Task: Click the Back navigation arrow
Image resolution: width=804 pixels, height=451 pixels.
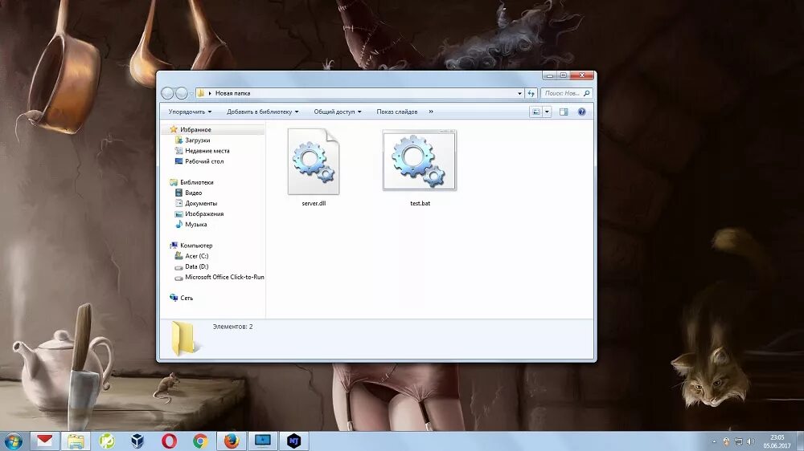Action: pos(168,93)
